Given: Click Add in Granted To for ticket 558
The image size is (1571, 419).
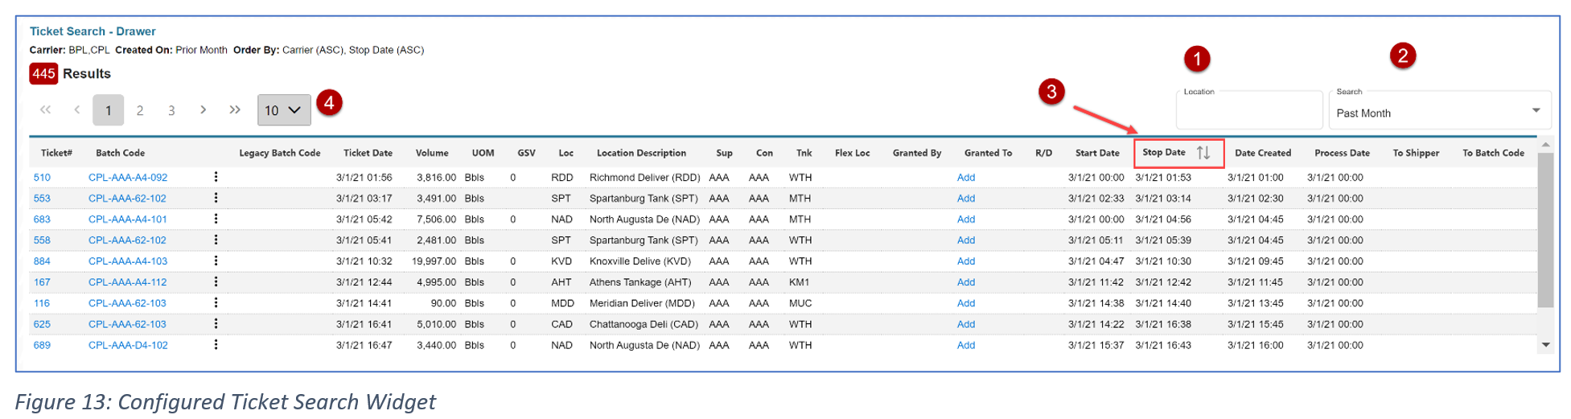Looking at the screenshot, I should pyautogui.click(x=965, y=240).
